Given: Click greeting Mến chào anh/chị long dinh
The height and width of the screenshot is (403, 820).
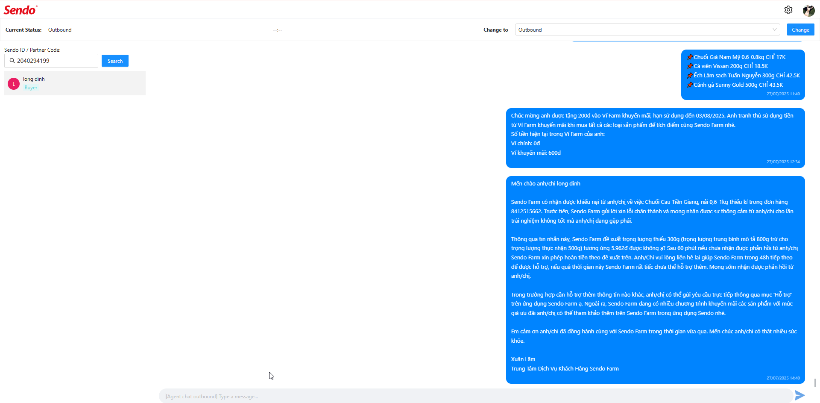Looking at the screenshot, I should tap(545, 183).
